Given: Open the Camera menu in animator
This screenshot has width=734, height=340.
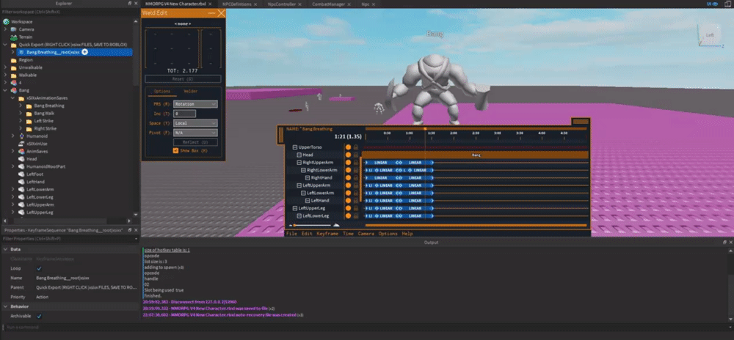Looking at the screenshot, I should coord(366,234).
